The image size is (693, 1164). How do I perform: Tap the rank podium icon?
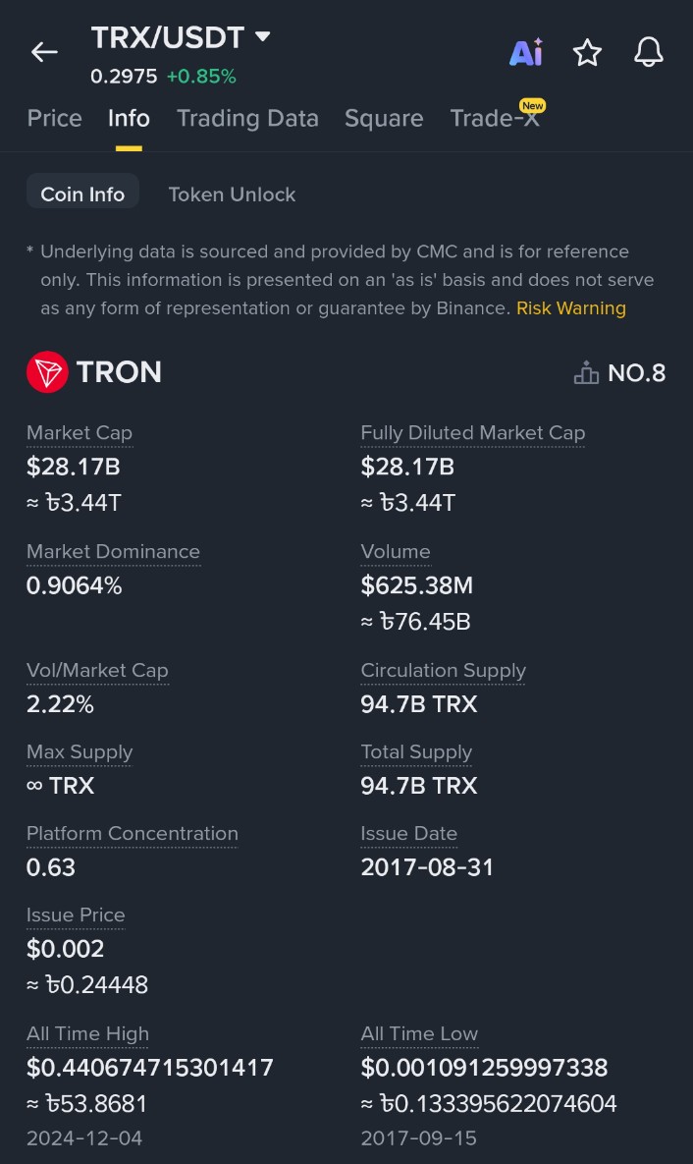pos(586,373)
